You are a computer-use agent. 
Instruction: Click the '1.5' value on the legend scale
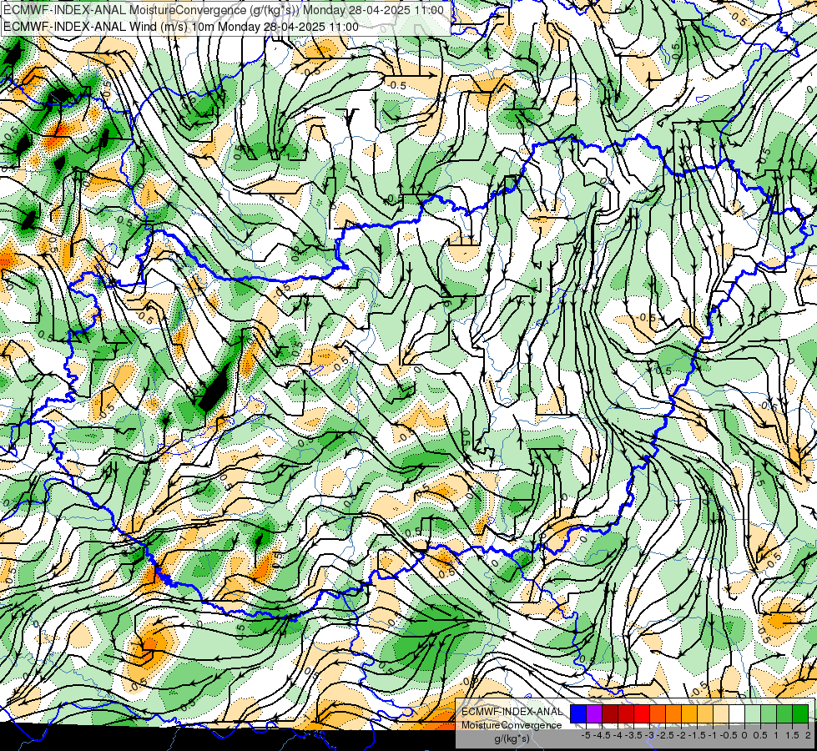[x=792, y=735]
